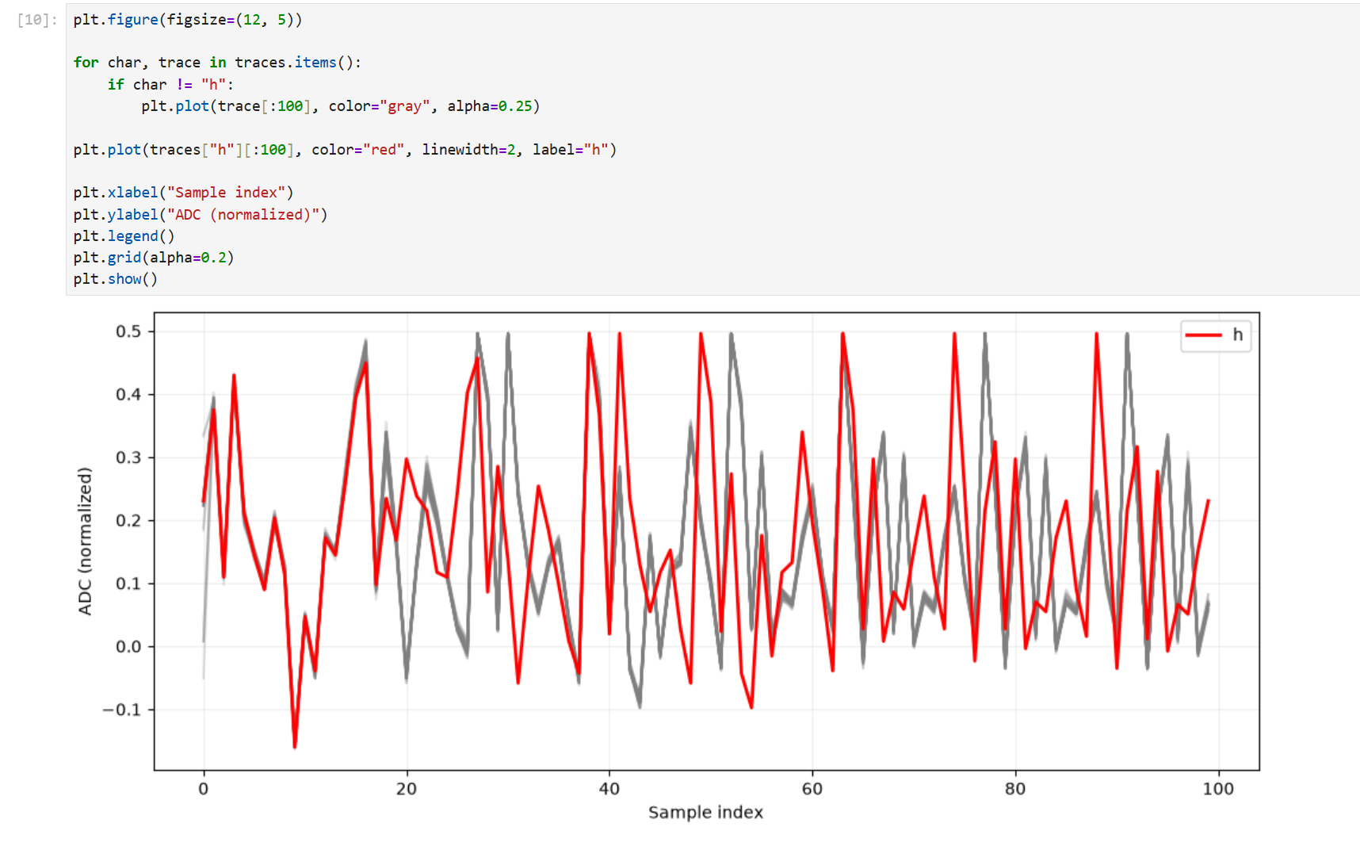Click the "Sample index" x-axis title below the plot
The image size is (1360, 842).
705,812
